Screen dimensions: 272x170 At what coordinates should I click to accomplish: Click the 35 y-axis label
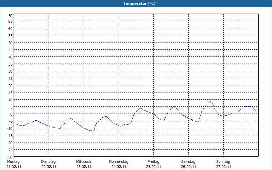click(x=11, y=64)
